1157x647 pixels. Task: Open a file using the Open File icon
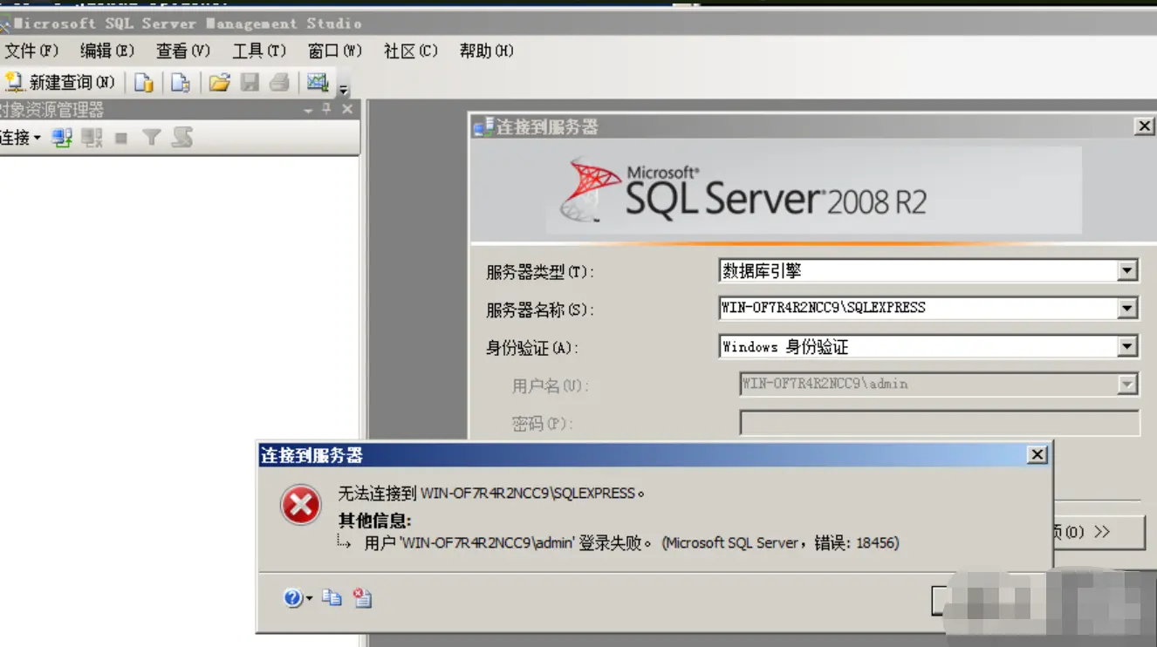[221, 83]
